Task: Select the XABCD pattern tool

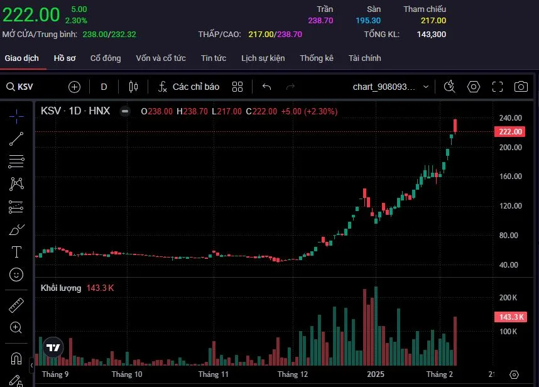Action: [16, 184]
